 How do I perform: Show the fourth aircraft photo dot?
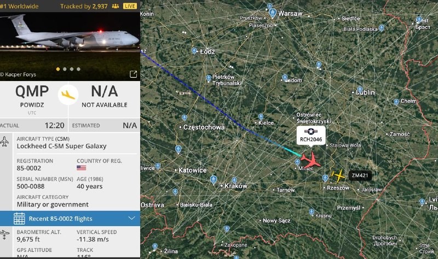pyautogui.click(x=78, y=69)
